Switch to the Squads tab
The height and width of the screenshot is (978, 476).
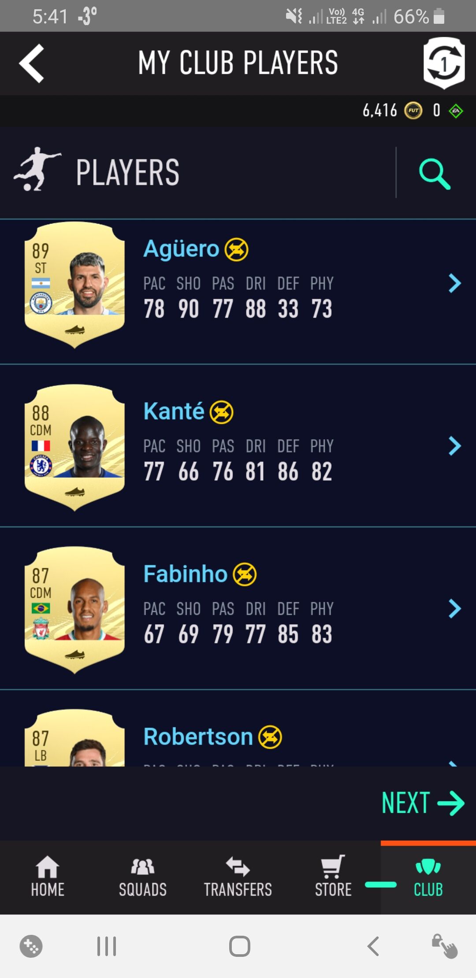tap(143, 877)
